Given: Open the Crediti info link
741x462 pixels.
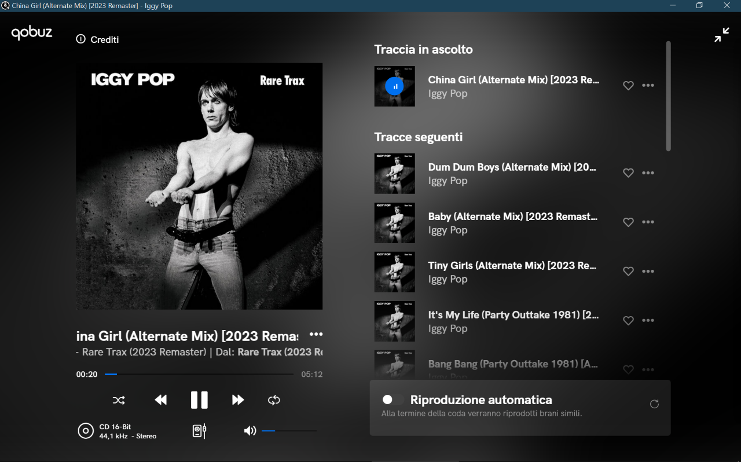Looking at the screenshot, I should (x=97, y=39).
